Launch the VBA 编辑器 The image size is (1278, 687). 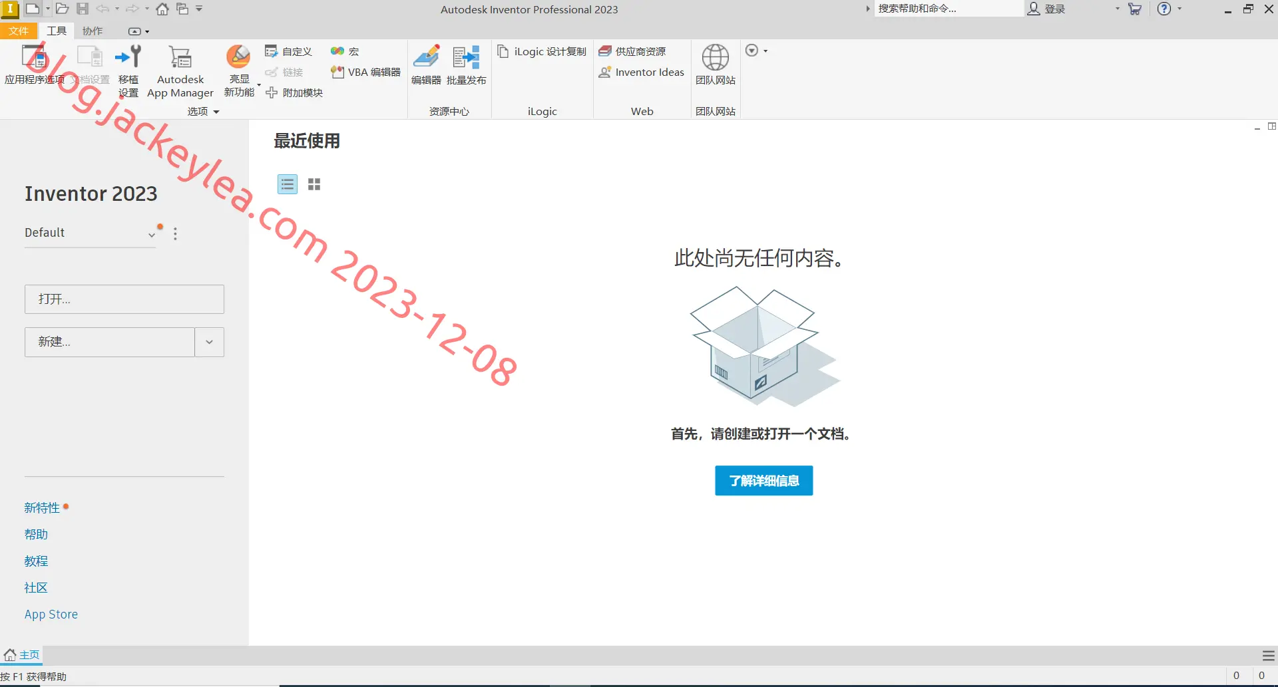coord(365,72)
